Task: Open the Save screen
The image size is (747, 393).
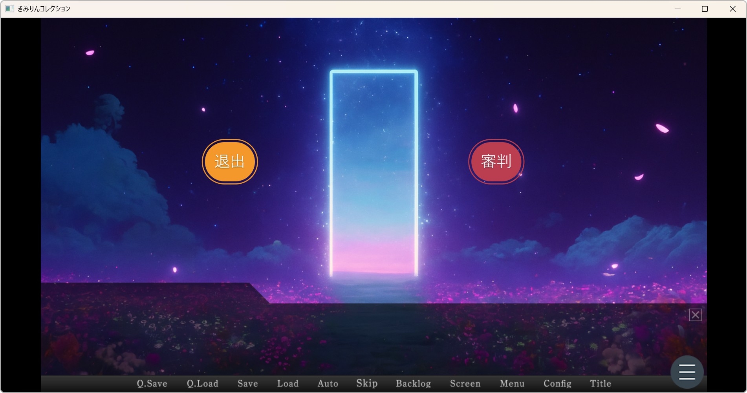Action: (x=247, y=384)
